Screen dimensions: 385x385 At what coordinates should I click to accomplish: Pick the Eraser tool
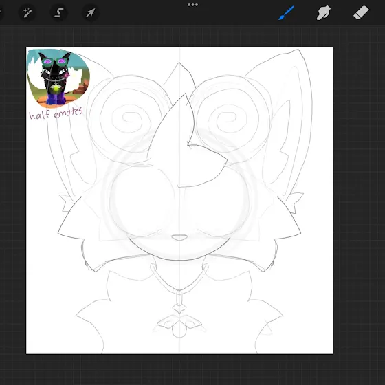tap(361, 13)
